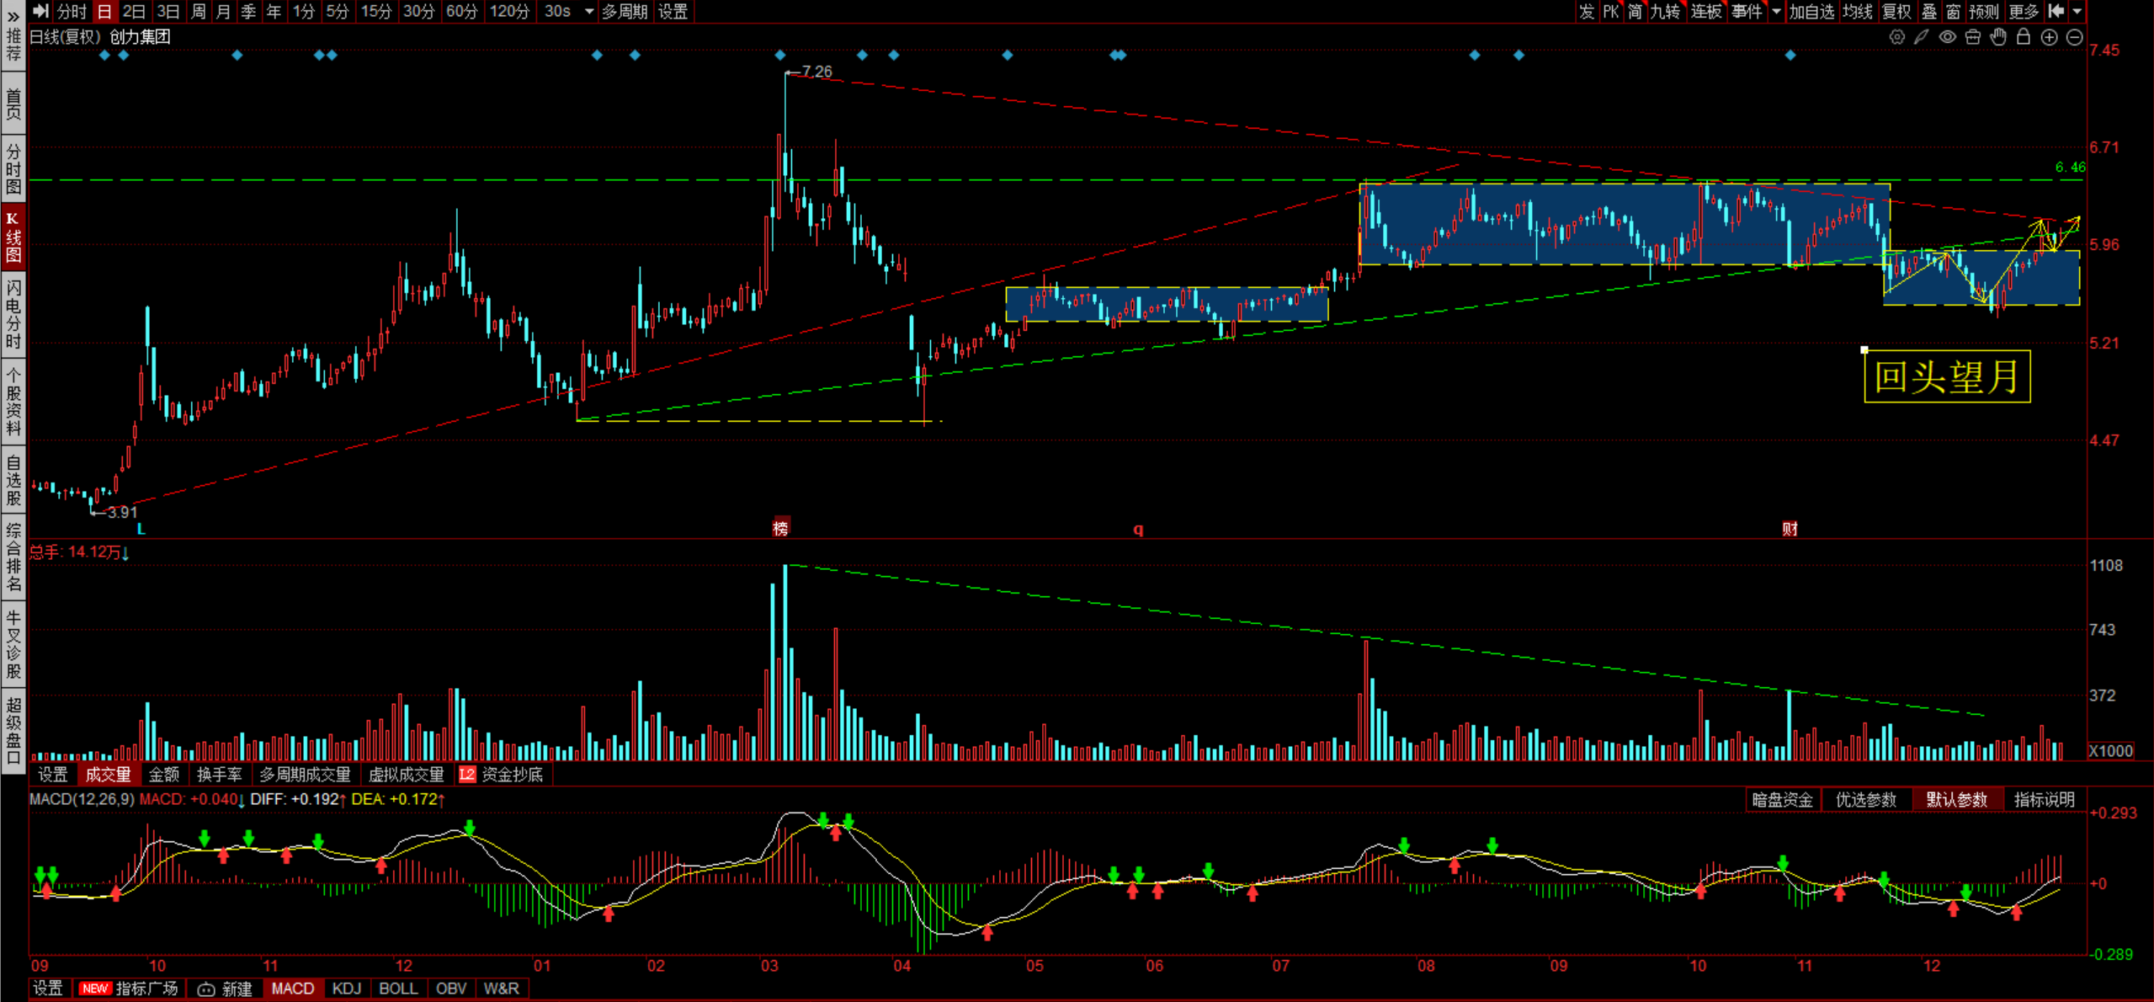
Task: Click the chart settings gear icon
Action: pyautogui.click(x=1896, y=37)
